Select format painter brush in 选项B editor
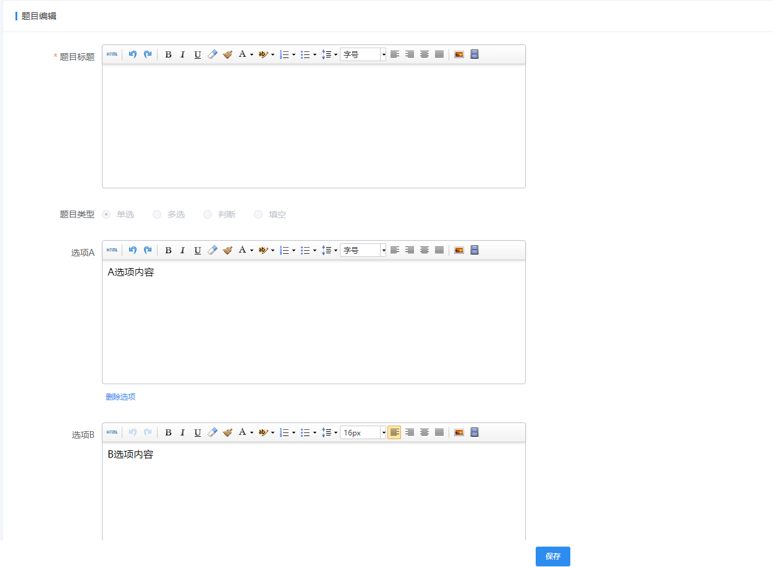The height and width of the screenshot is (567, 773). tap(227, 432)
